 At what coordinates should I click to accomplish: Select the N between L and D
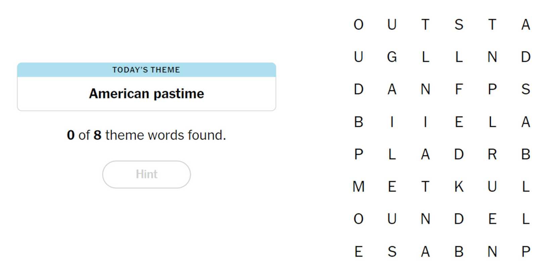click(x=492, y=57)
